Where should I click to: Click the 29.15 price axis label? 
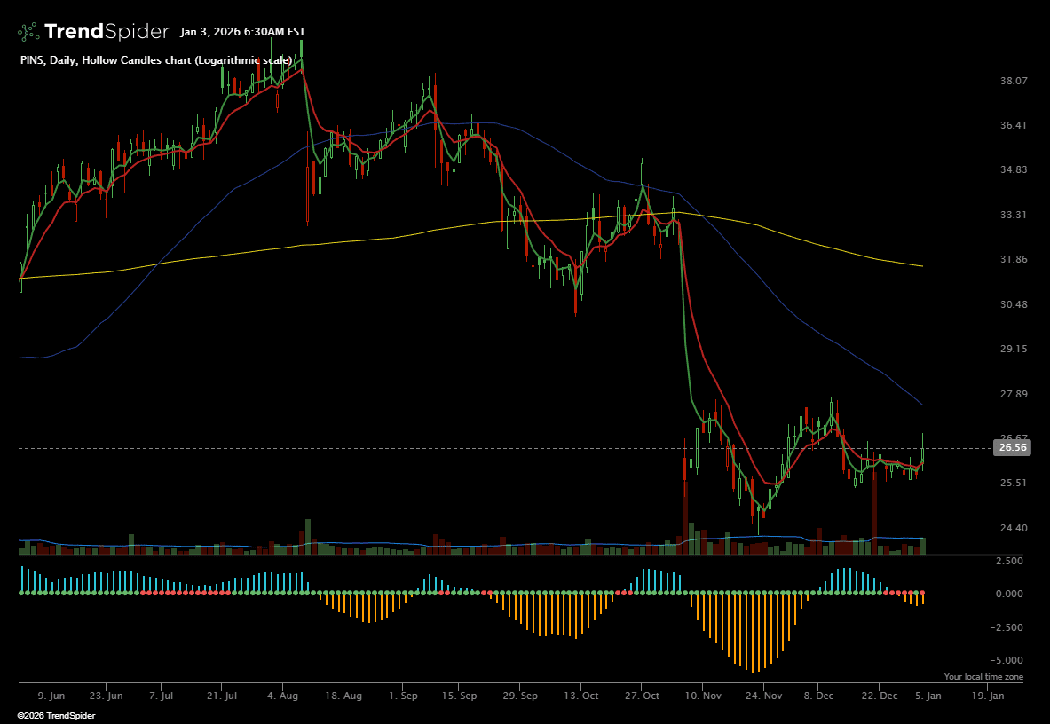coord(1013,350)
